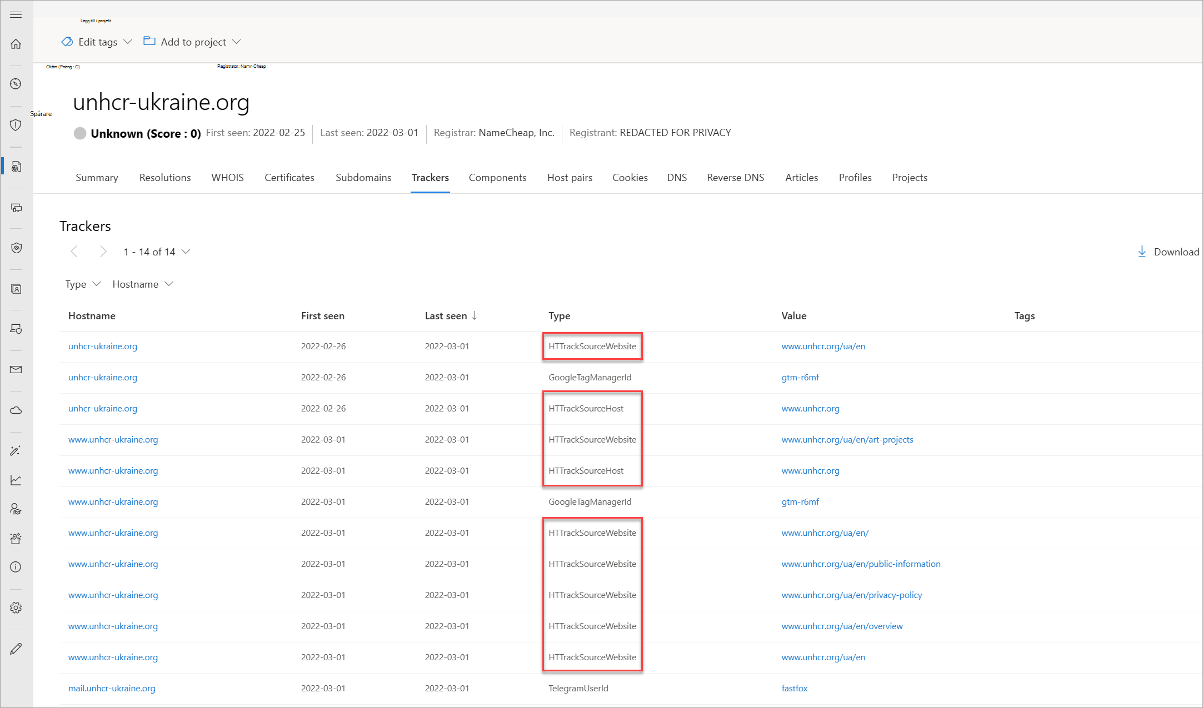
Task: Click the Home icon in sidebar
Action: [16, 44]
